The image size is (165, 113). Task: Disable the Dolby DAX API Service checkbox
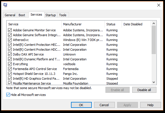[10, 54]
